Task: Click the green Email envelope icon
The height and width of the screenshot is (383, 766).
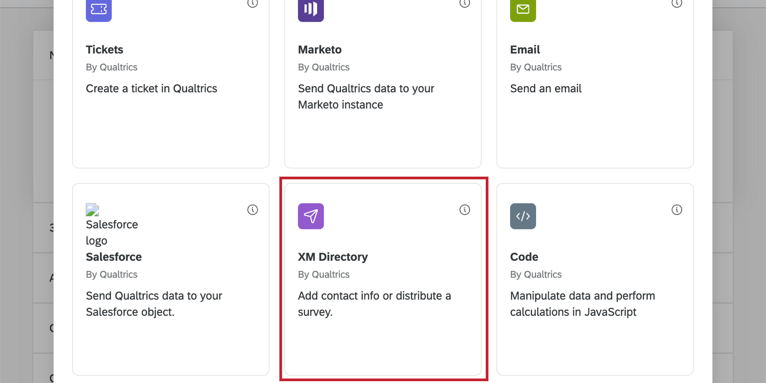Action: [x=523, y=10]
